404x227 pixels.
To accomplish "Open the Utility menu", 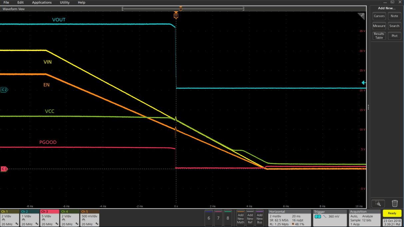I will [65, 3].
